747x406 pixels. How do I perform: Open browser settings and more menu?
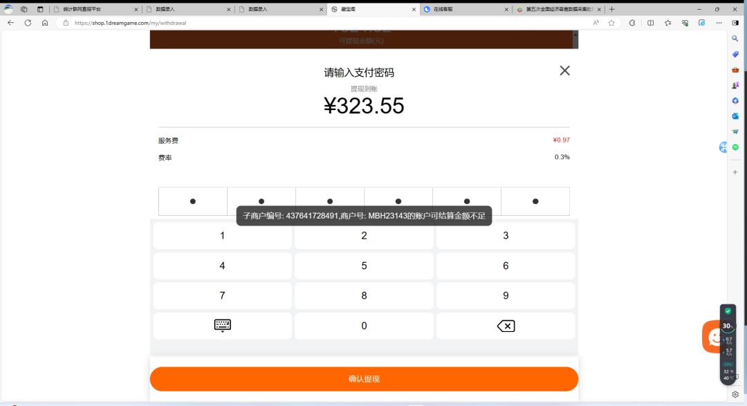pyautogui.click(x=719, y=23)
